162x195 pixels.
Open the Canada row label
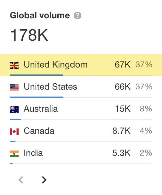tap(39, 131)
